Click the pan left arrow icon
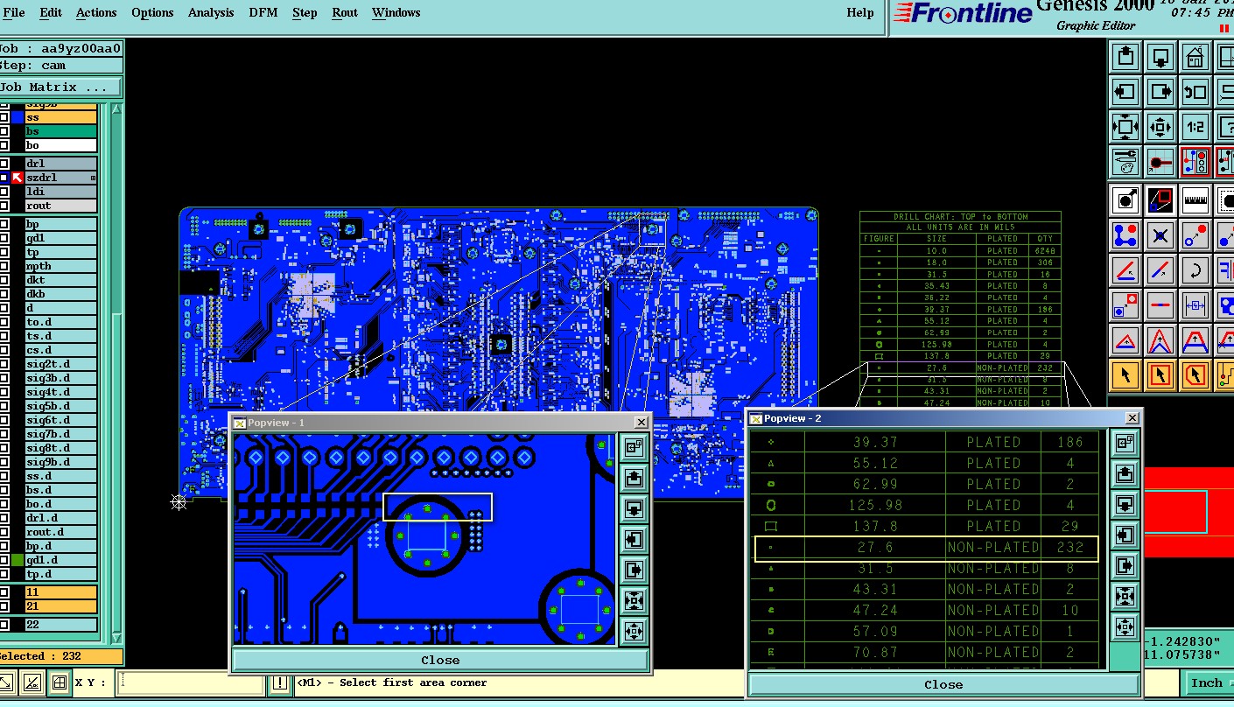 [1125, 92]
